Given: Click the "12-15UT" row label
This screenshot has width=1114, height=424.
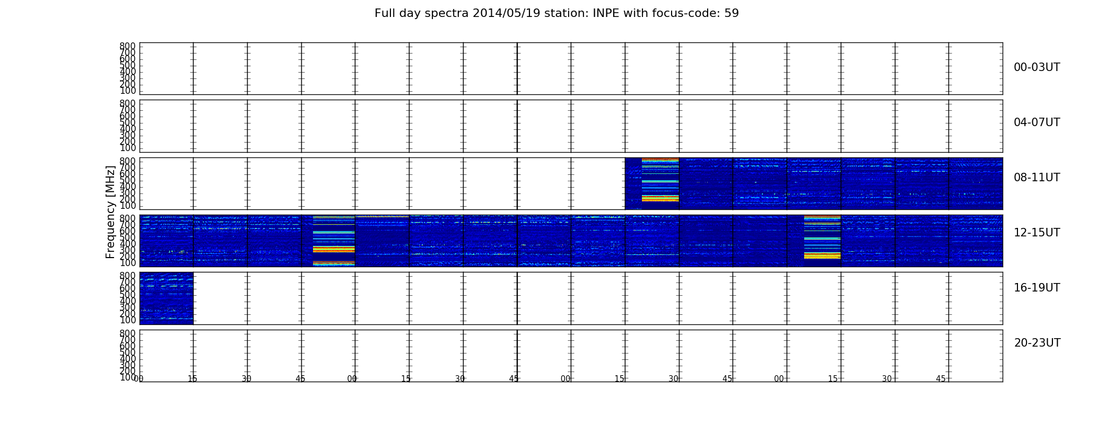Looking at the screenshot, I should coord(1037,233).
